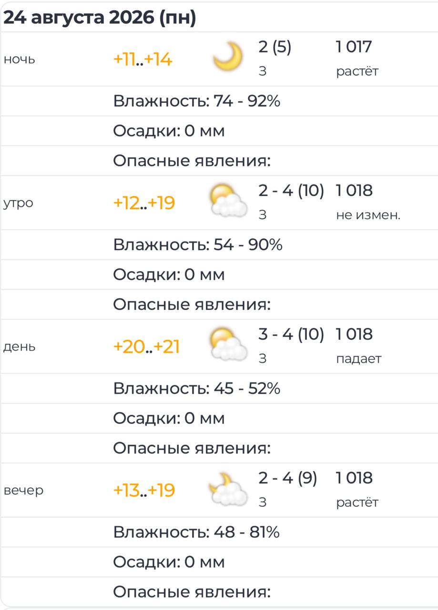This screenshot has width=438, height=610.
Task: Click night temperature +11..+14
Action: 143,60
